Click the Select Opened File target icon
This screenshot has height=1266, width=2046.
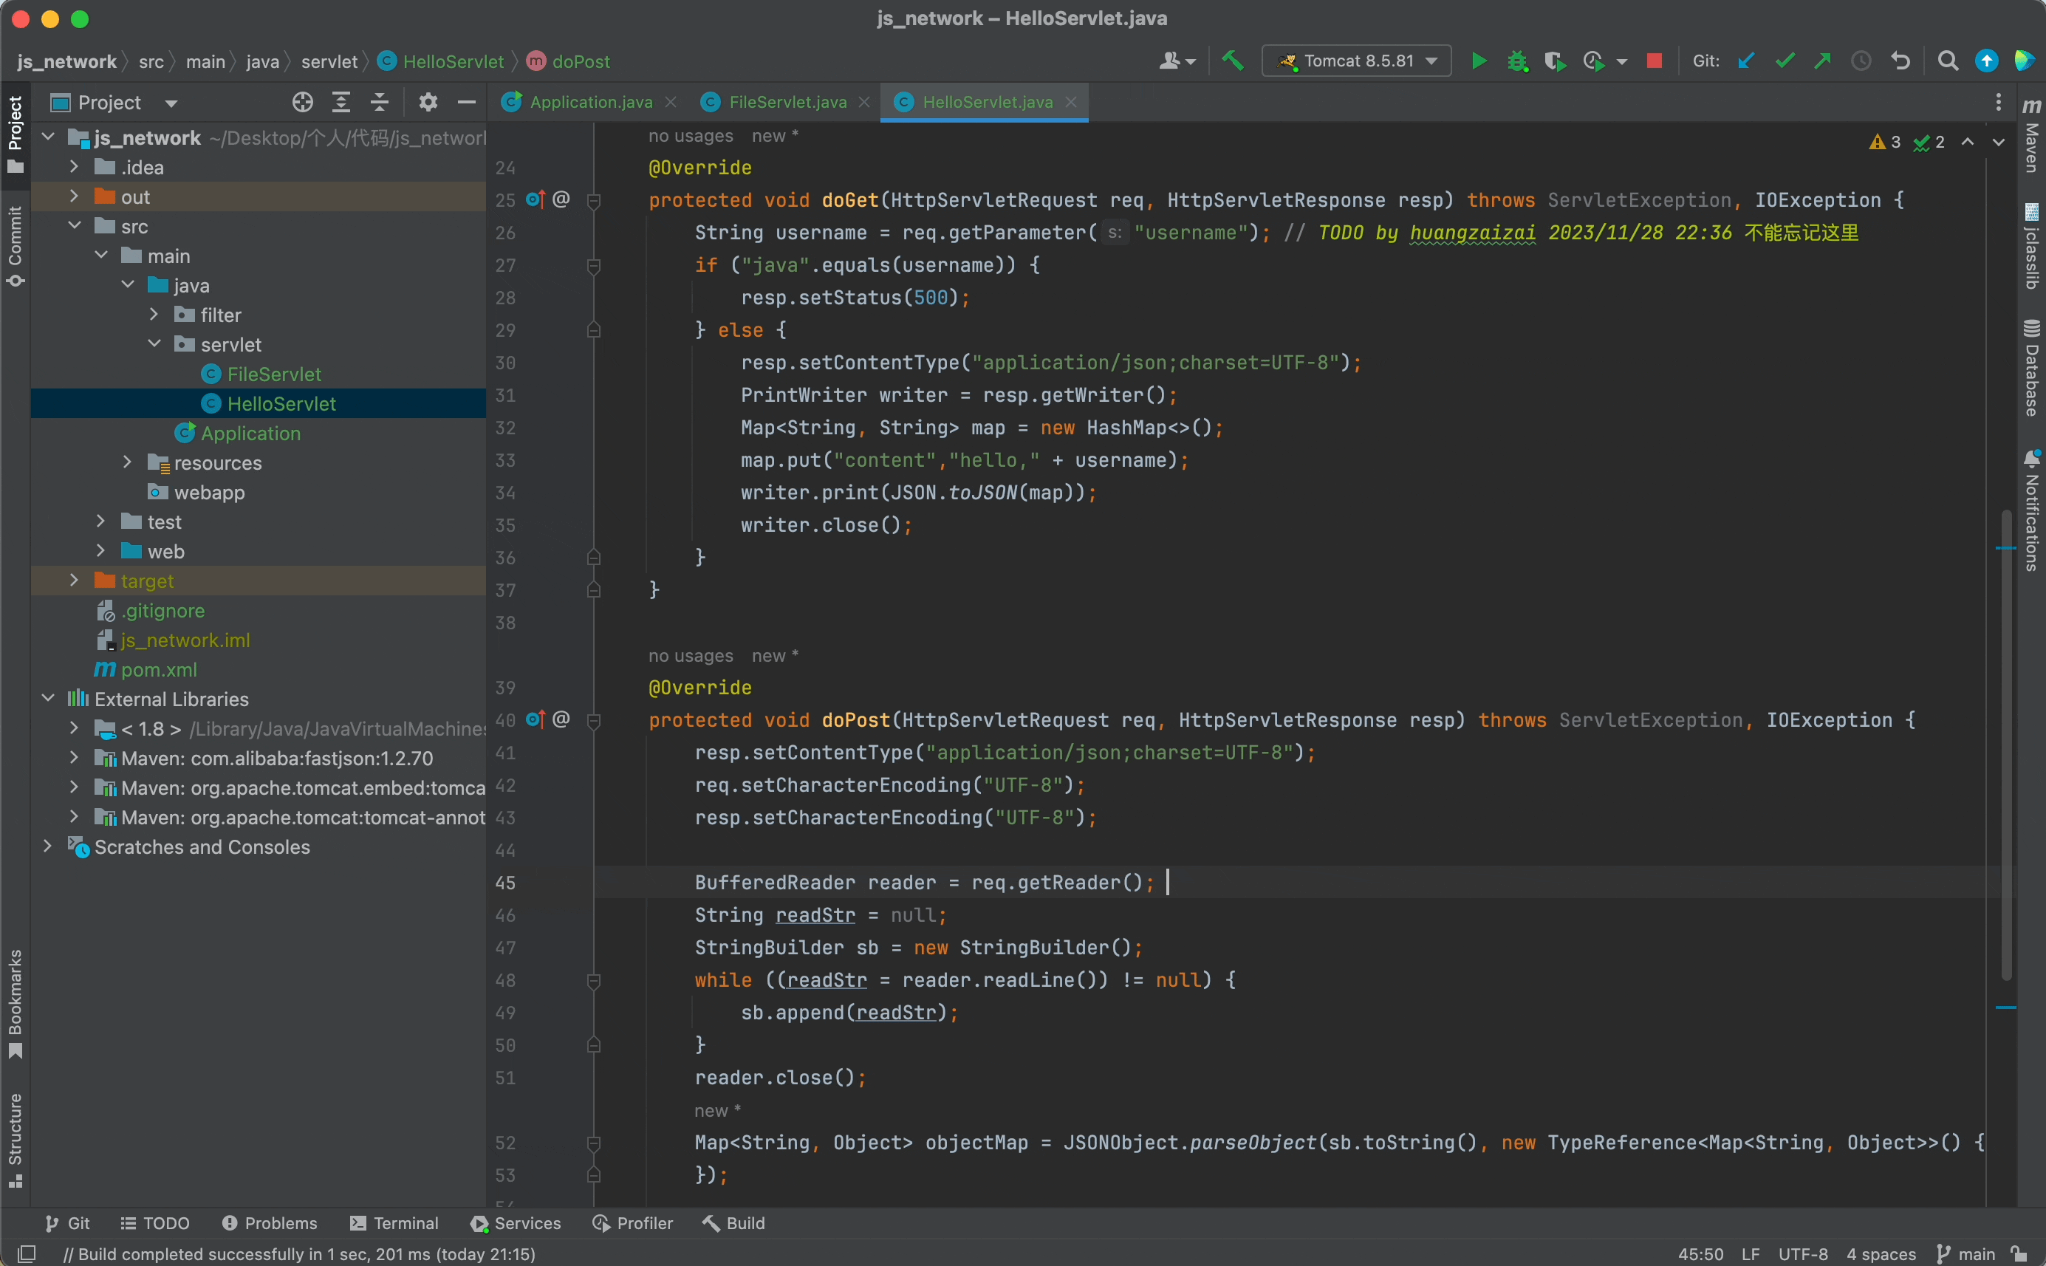[302, 102]
